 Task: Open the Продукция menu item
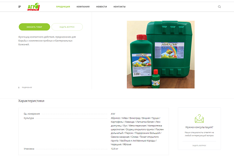pos(63,7)
